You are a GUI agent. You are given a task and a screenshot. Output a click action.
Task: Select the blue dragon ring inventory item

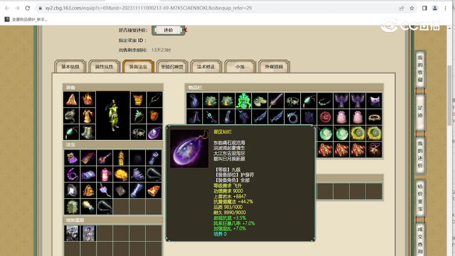pos(293,117)
